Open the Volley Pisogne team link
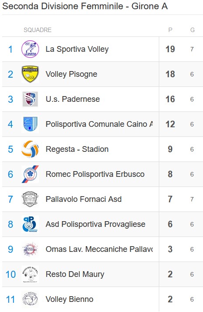This screenshot has height=312, width=203. [71, 74]
